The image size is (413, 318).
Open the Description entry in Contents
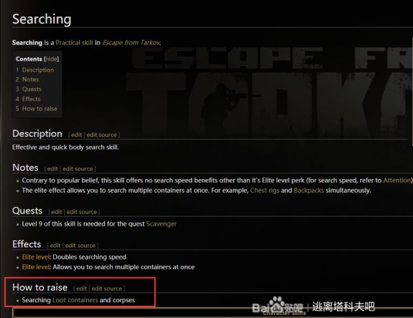pos(38,70)
